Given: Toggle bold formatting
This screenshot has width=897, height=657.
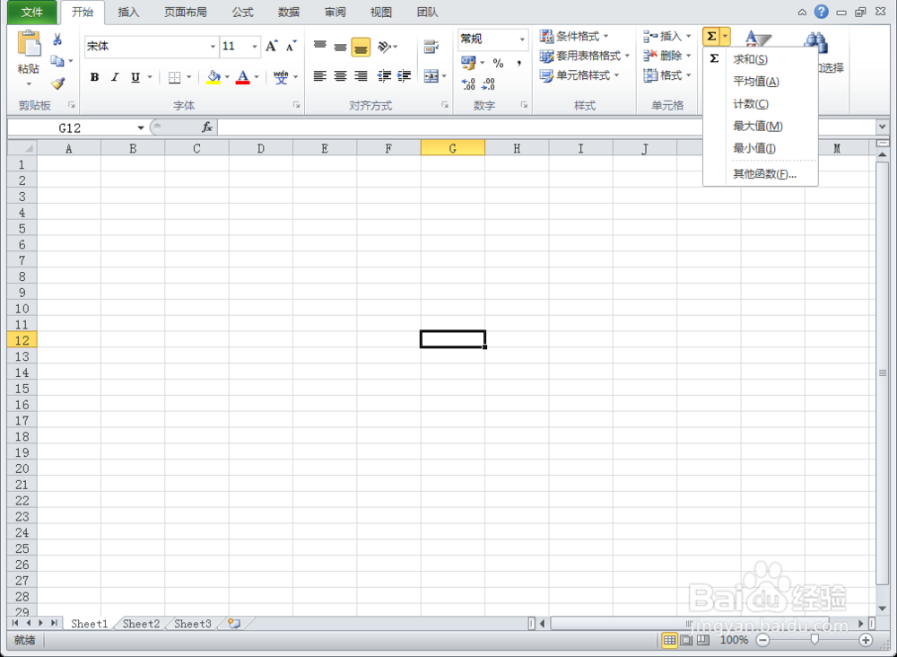Looking at the screenshot, I should (94, 77).
